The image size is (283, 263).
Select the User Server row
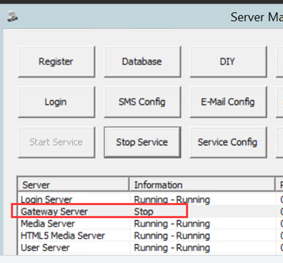[150, 248]
